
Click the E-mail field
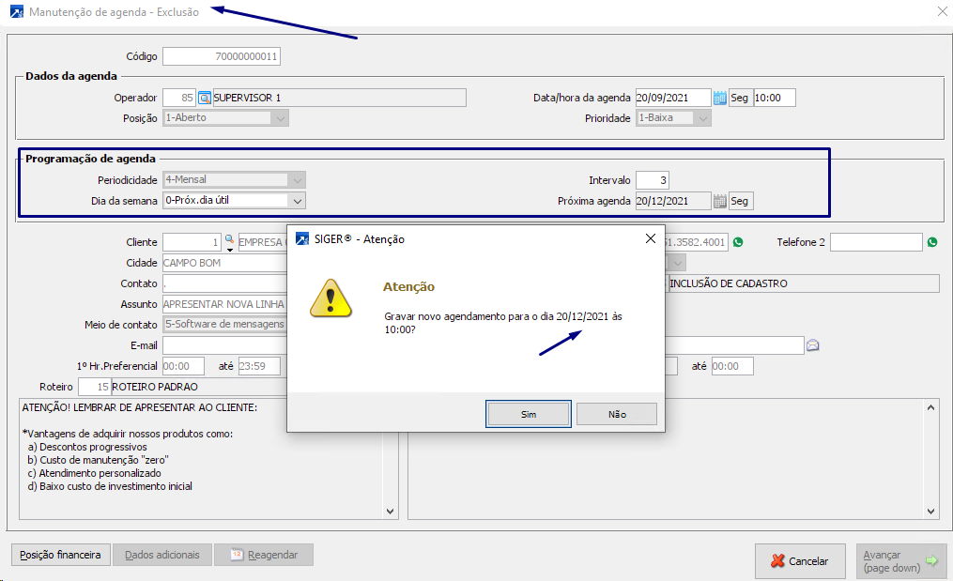coord(225,345)
